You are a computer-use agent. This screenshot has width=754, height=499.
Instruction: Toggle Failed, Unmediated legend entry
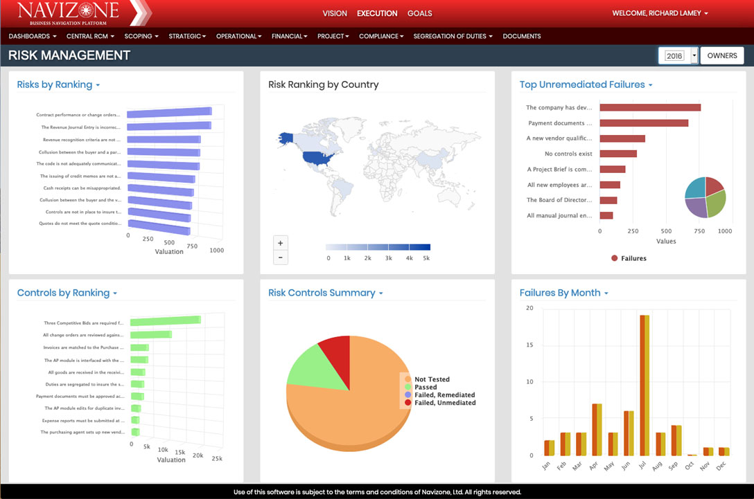click(x=444, y=402)
